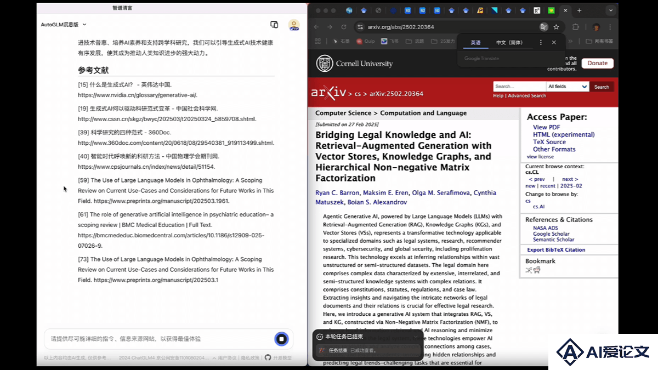
Task: Expand the Chrome tab search chevron
Action: pos(611,10)
